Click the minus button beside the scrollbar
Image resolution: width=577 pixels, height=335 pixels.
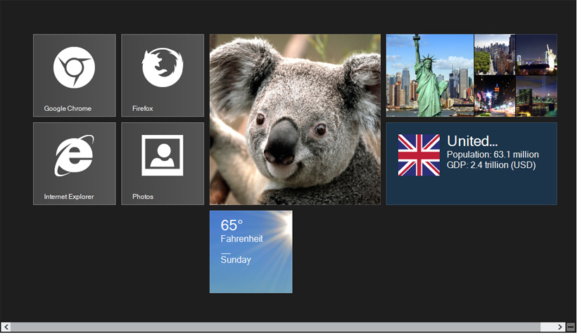pyautogui.click(x=571, y=327)
